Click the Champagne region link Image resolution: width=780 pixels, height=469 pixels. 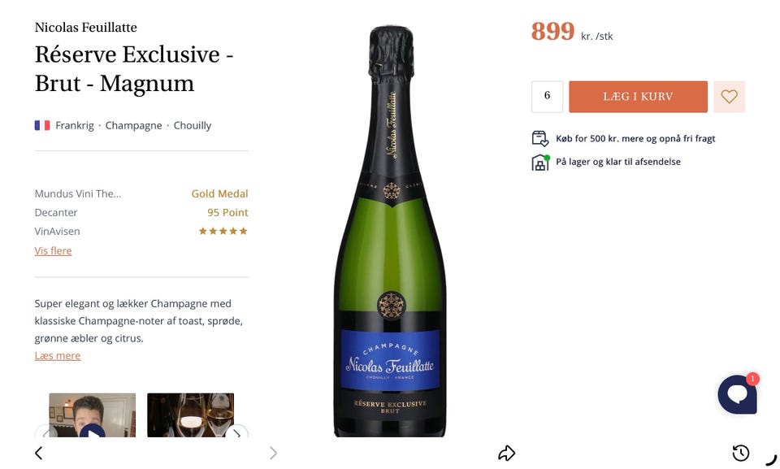133,125
